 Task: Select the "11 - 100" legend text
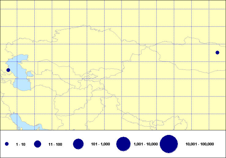(55, 144)
